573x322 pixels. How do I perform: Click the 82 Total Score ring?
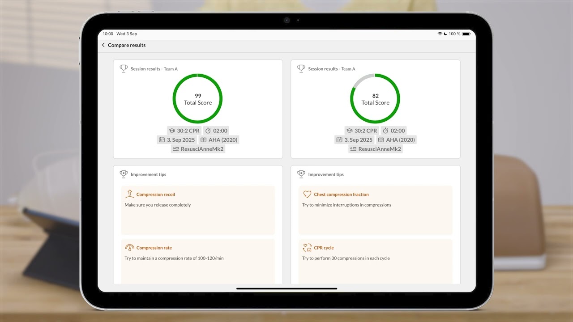click(x=375, y=99)
